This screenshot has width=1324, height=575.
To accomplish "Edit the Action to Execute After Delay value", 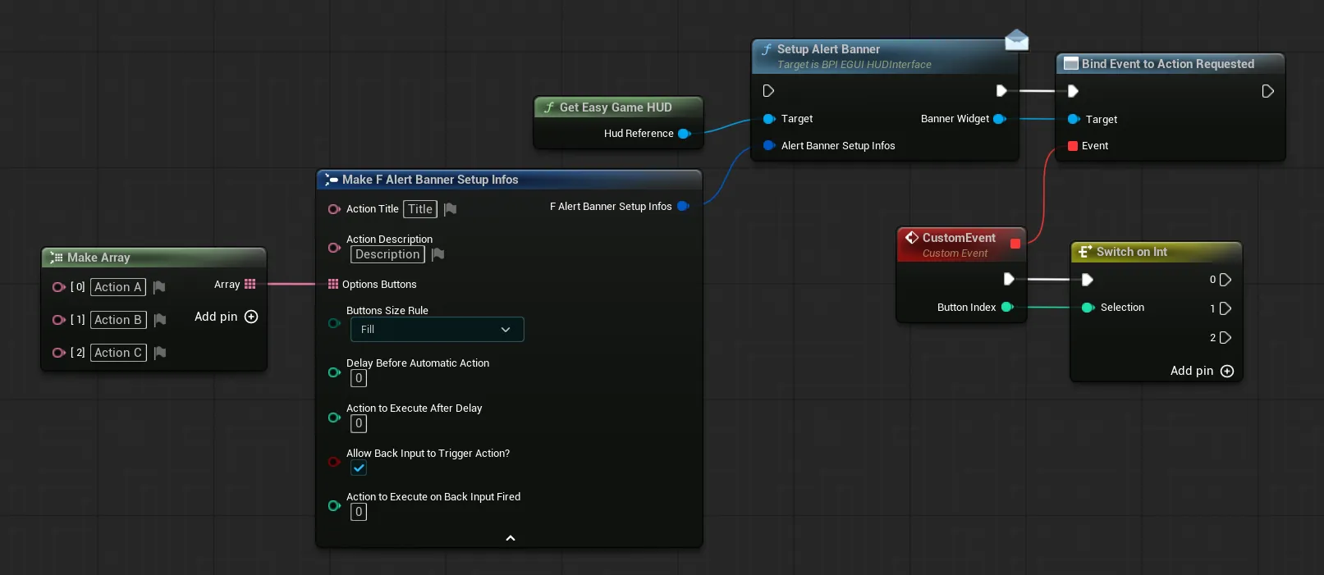I will click(x=359, y=423).
